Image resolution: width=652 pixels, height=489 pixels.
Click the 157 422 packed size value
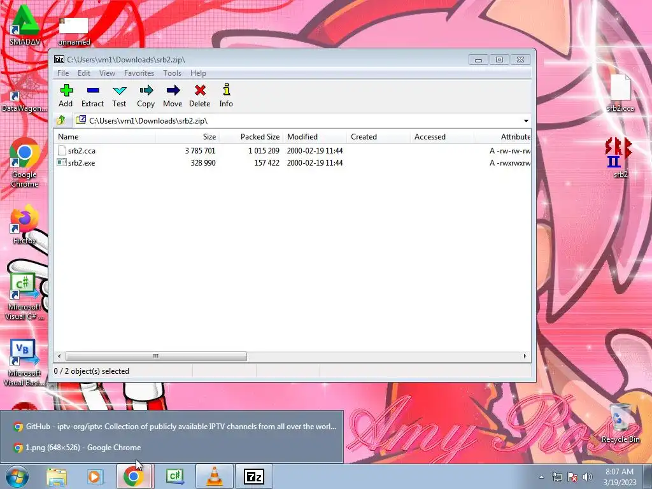(267, 162)
